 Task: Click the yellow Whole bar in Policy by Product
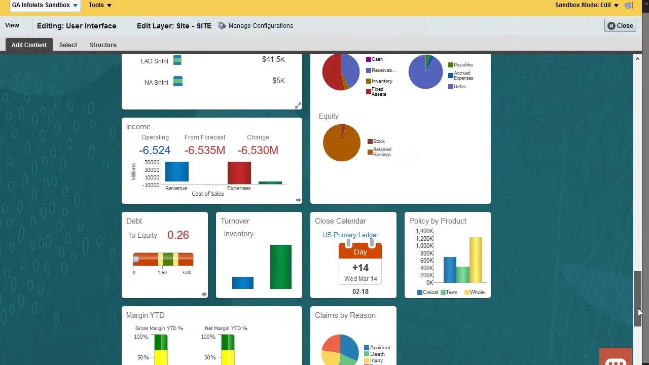[x=476, y=260]
